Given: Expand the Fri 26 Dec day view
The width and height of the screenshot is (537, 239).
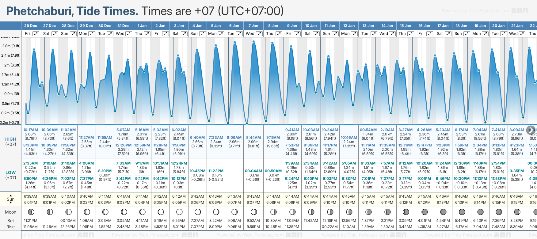Looking at the screenshot, I should (36, 34).
